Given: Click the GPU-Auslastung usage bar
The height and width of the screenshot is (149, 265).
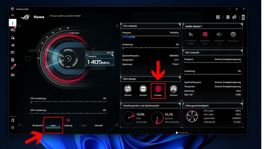Looking at the screenshot, I should (68, 113).
